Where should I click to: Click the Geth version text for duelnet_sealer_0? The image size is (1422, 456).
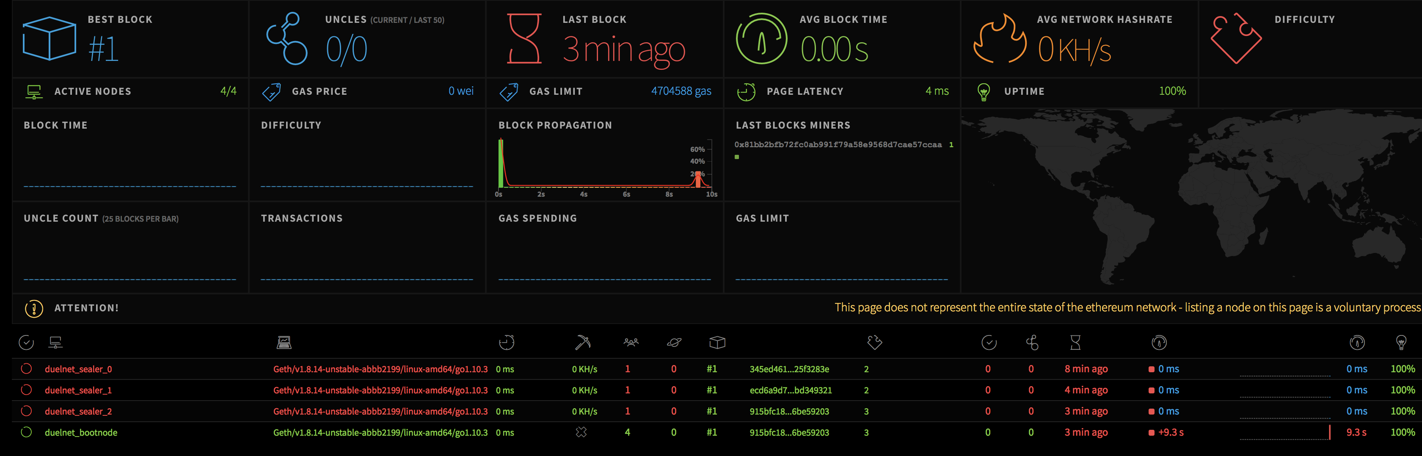click(380, 369)
